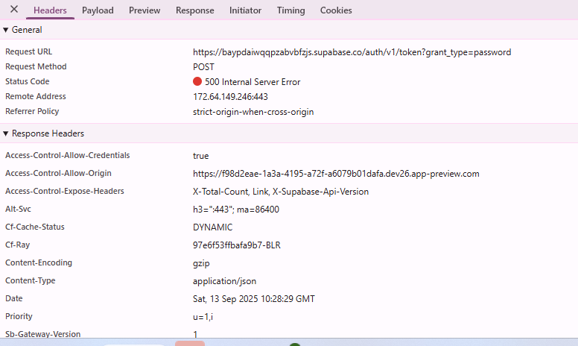Viewport: 578px width, 346px height.
Task: Click the red status code indicator dot
Action: click(197, 81)
